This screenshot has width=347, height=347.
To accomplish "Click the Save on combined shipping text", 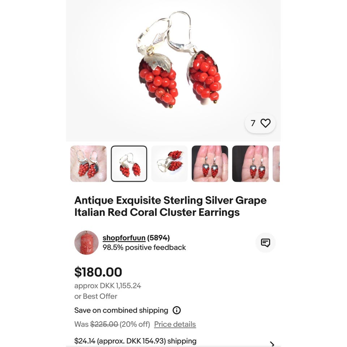I will (121, 310).
